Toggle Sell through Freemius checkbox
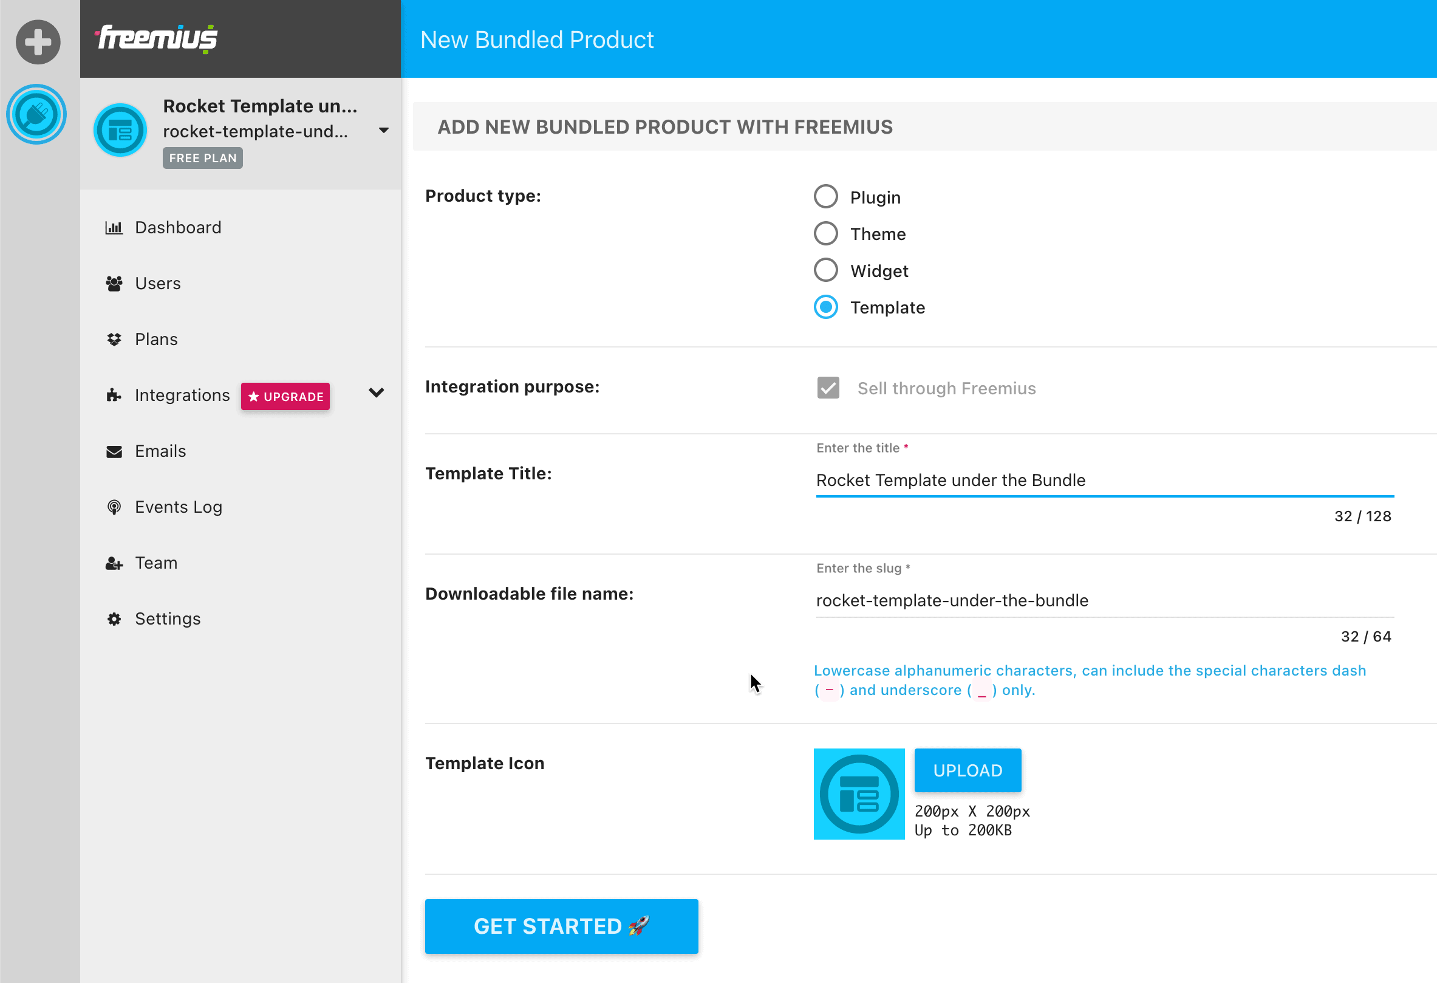 pyautogui.click(x=828, y=388)
